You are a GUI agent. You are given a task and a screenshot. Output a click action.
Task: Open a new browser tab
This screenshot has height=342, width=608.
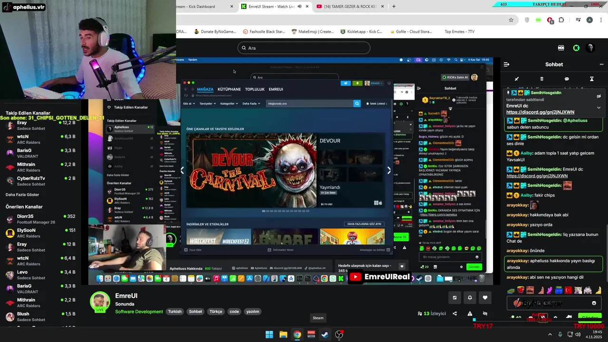[394, 7]
